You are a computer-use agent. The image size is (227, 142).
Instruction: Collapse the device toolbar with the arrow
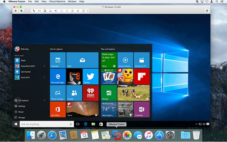coord(88,11)
